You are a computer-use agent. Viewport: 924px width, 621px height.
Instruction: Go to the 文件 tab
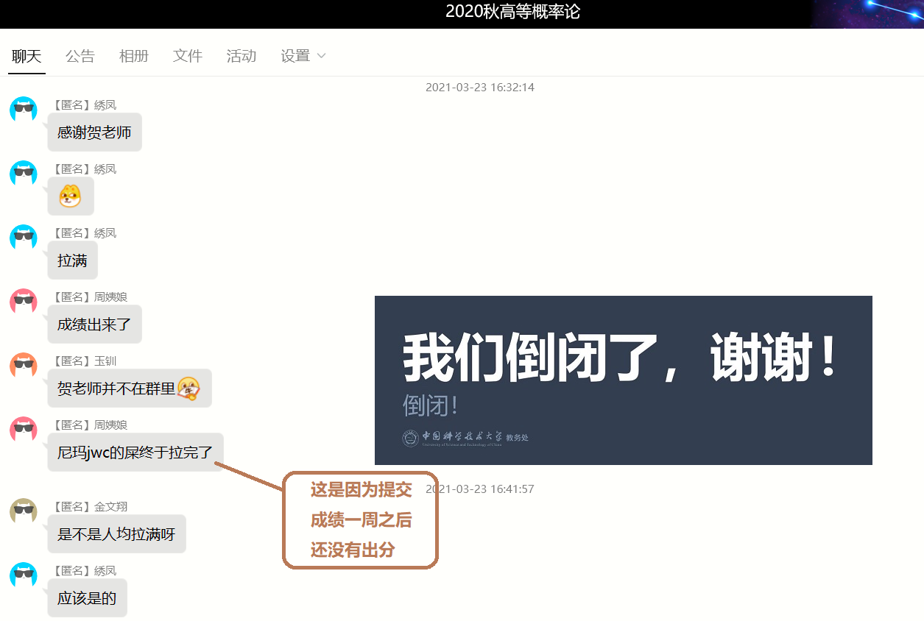click(x=187, y=56)
